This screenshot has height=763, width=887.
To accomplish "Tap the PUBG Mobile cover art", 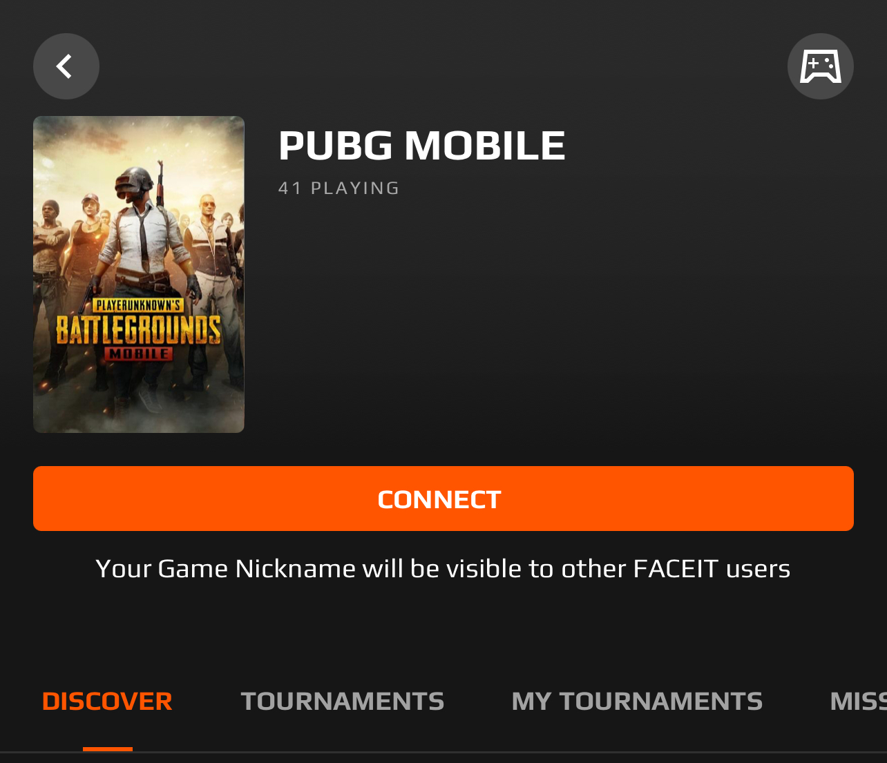I will 139,274.
